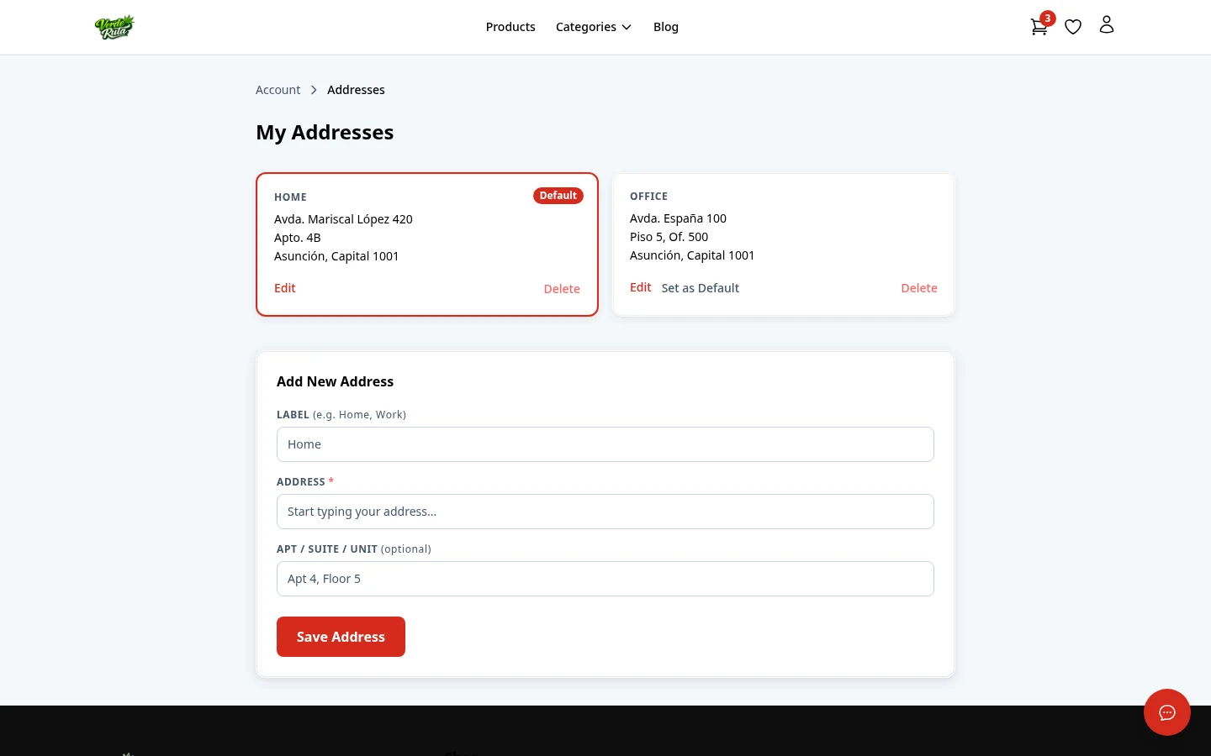Click the Start typing your address field

(605, 511)
